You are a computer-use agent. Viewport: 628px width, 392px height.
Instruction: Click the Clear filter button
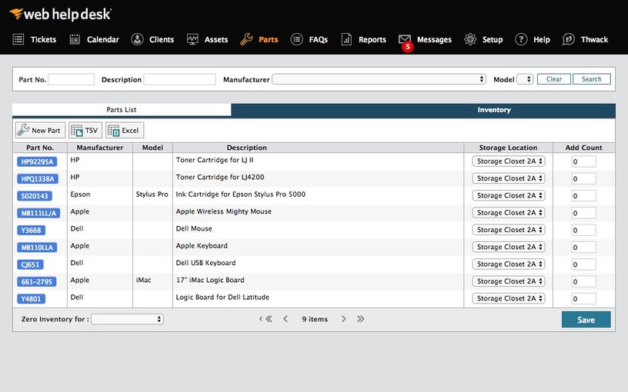554,79
